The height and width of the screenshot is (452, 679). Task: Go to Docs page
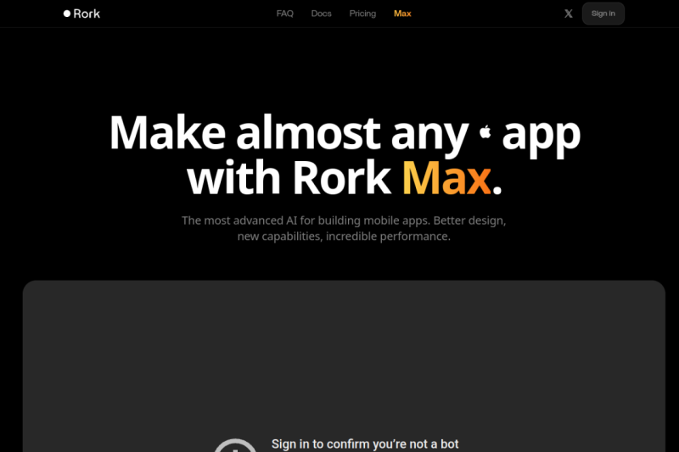[x=322, y=14]
